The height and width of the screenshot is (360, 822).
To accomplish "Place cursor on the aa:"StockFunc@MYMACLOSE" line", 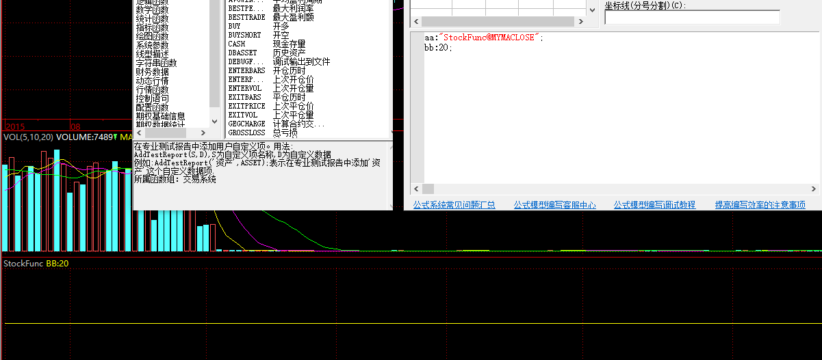I will [484, 38].
